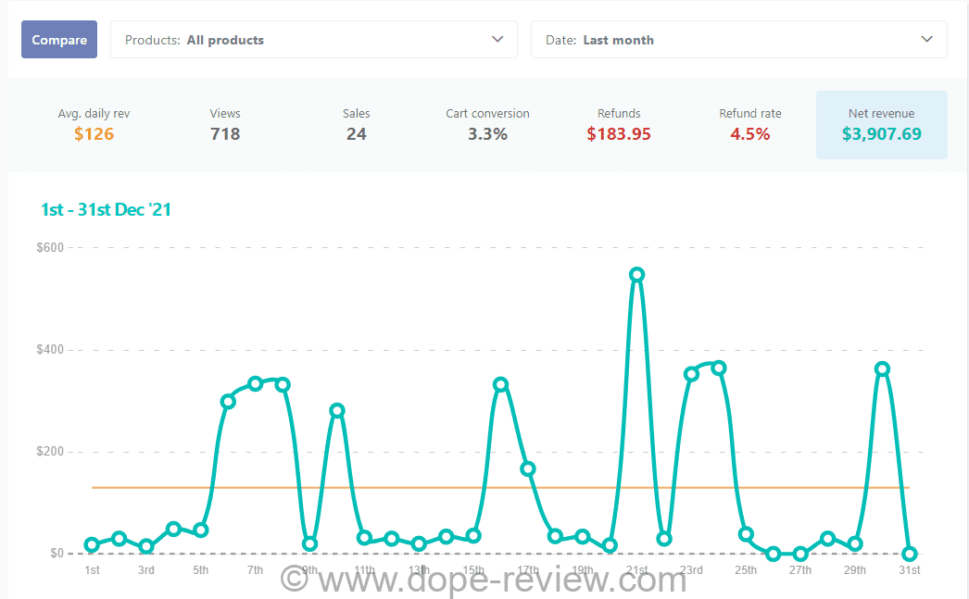
Task: Switch to the Views metric
Action: 225,125
